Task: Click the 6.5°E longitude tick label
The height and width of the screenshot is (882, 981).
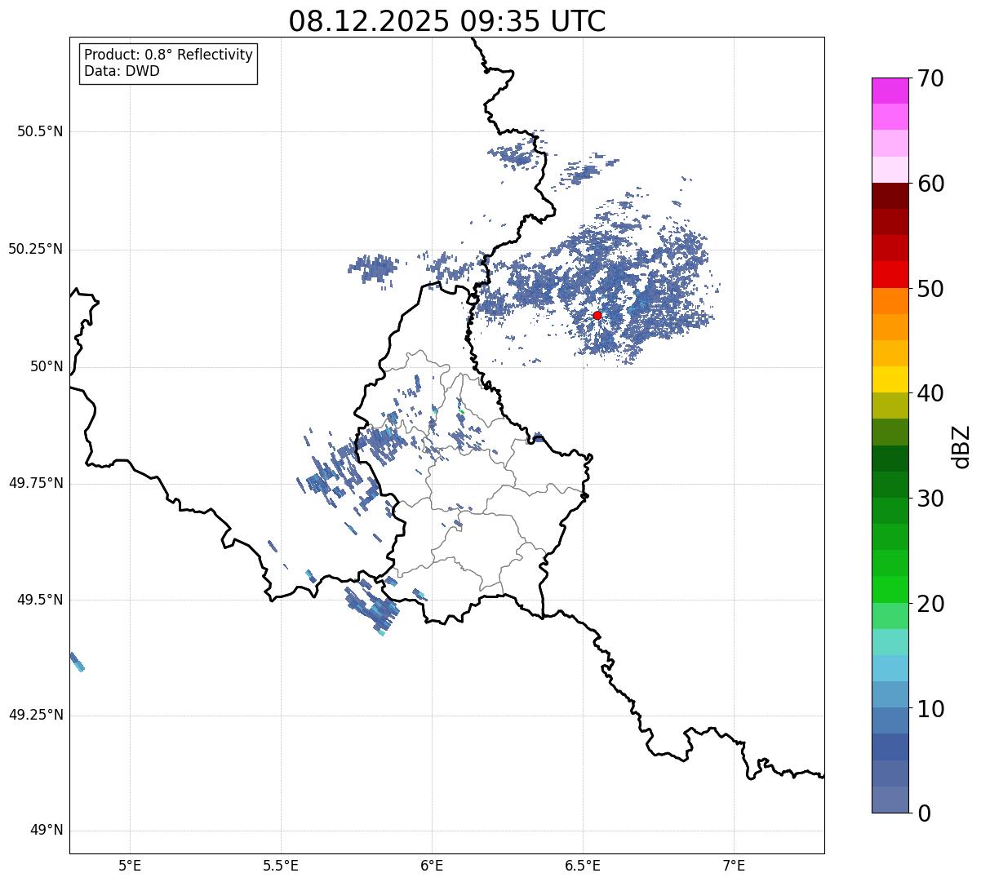Action: tap(583, 866)
